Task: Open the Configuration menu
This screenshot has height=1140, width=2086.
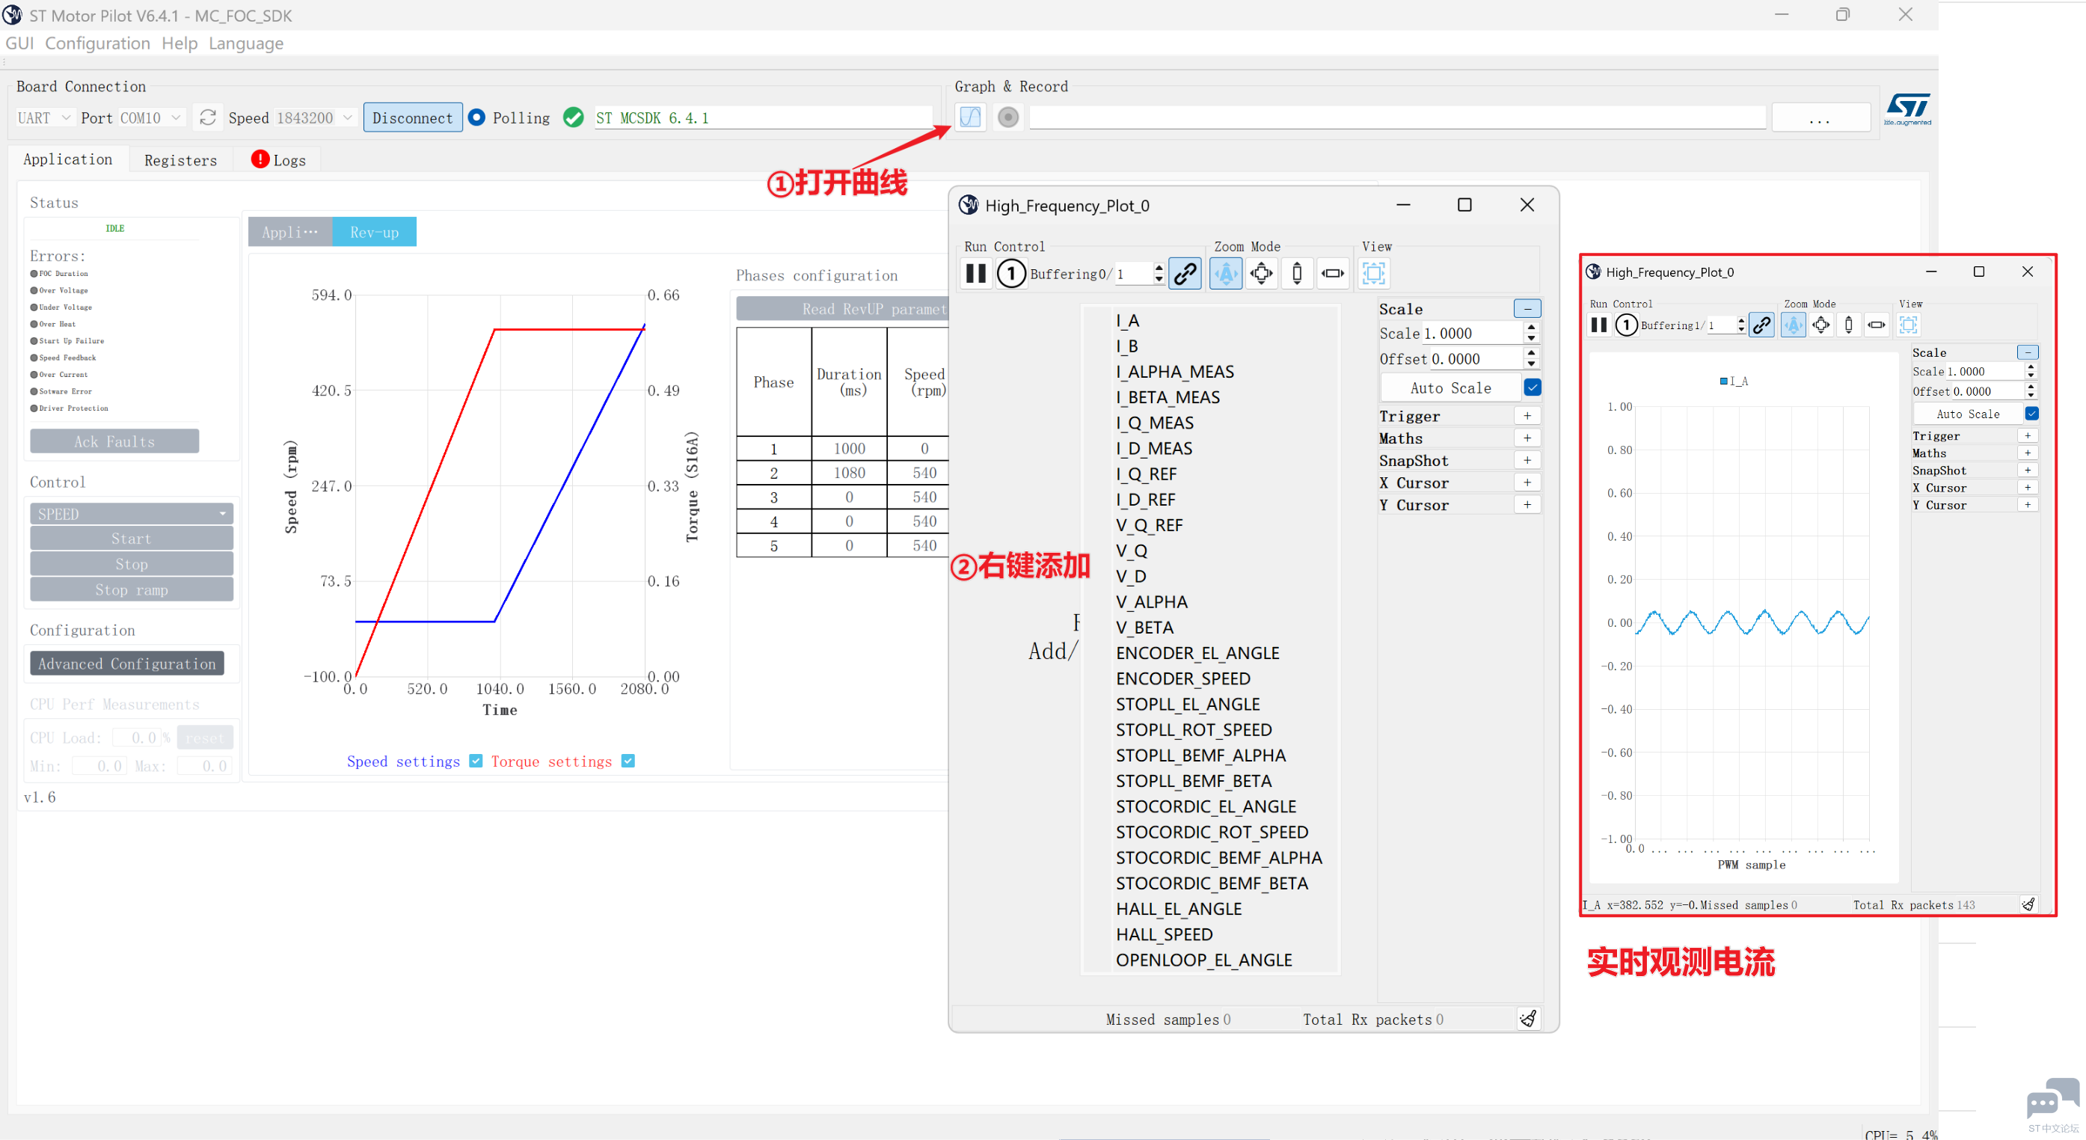Action: pos(97,43)
